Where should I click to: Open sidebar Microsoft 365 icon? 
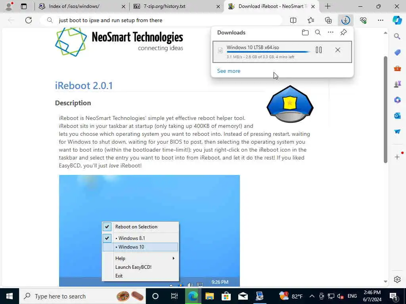click(x=397, y=100)
